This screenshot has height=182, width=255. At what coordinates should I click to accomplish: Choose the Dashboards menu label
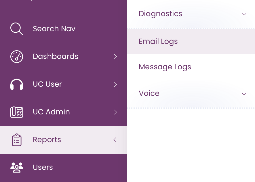click(x=56, y=56)
